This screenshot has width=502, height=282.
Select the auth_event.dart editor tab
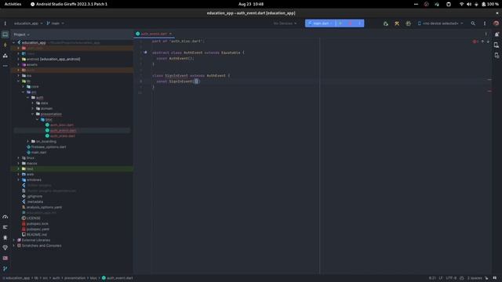pos(154,34)
